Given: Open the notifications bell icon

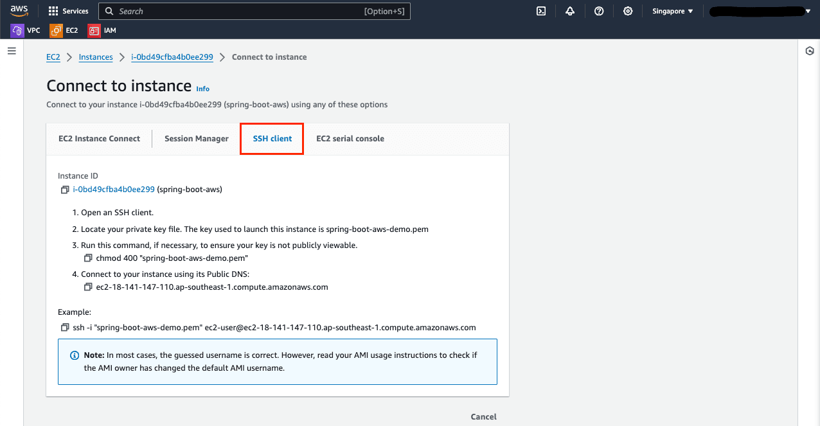Looking at the screenshot, I should click(x=570, y=11).
